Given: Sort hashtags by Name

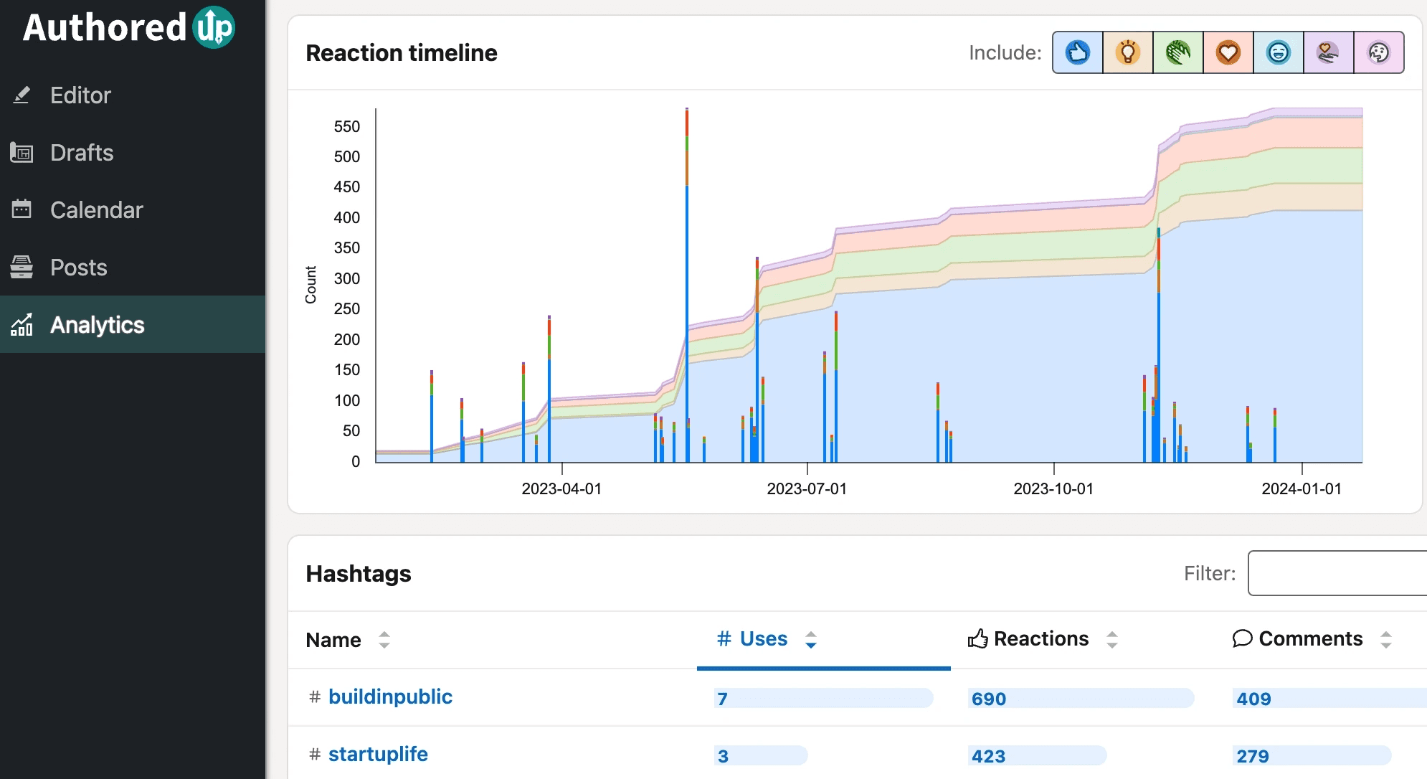Looking at the screenshot, I should 385,640.
